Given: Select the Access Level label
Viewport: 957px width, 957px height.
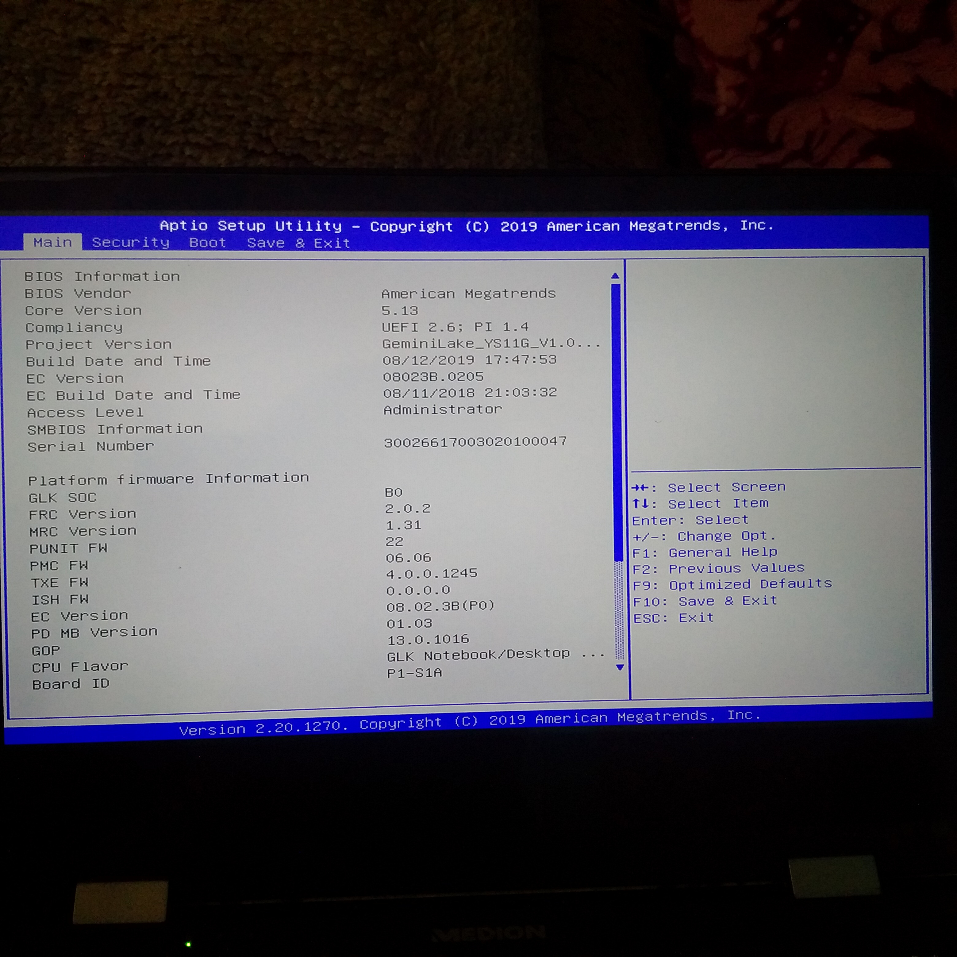Looking at the screenshot, I should [85, 412].
